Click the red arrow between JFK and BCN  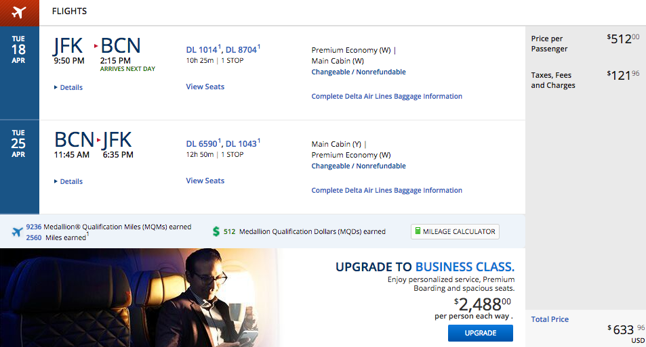(x=96, y=45)
